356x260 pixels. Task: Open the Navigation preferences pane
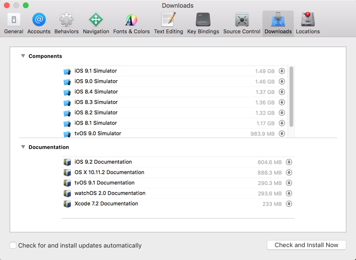coord(96,24)
